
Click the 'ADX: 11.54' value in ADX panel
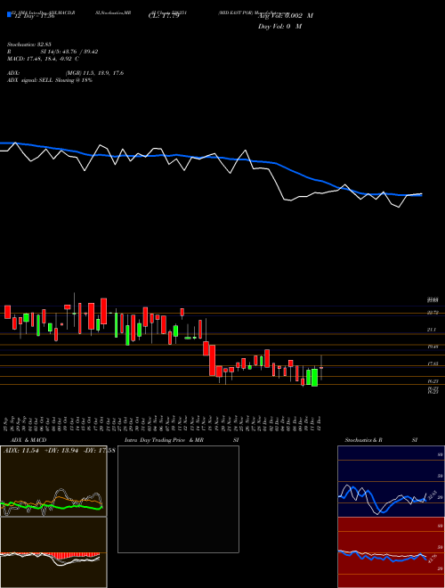tap(21, 450)
